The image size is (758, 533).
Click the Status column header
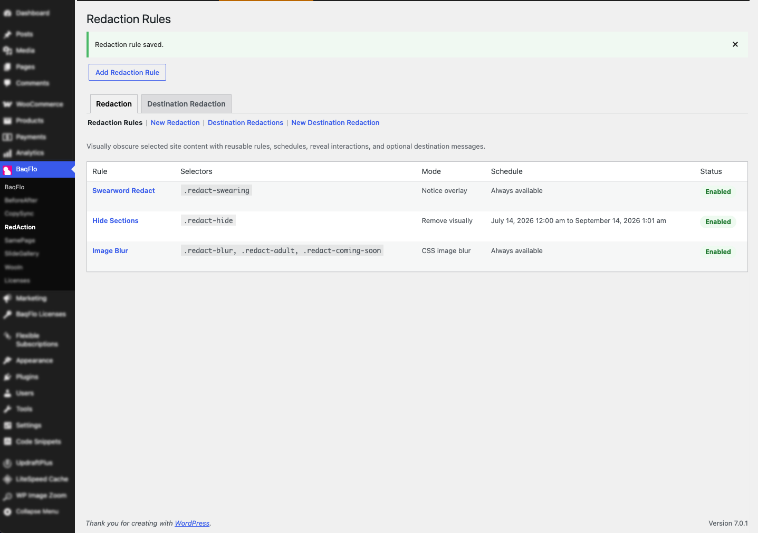tap(711, 171)
